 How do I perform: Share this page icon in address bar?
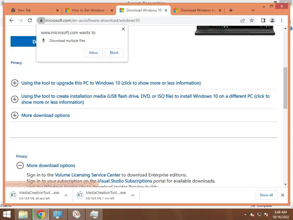[243, 20]
